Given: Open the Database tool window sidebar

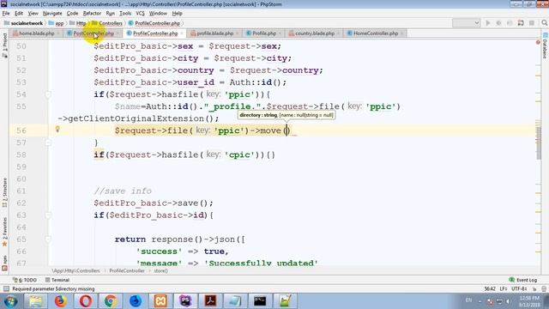Looking at the screenshot, I should click(x=545, y=45).
